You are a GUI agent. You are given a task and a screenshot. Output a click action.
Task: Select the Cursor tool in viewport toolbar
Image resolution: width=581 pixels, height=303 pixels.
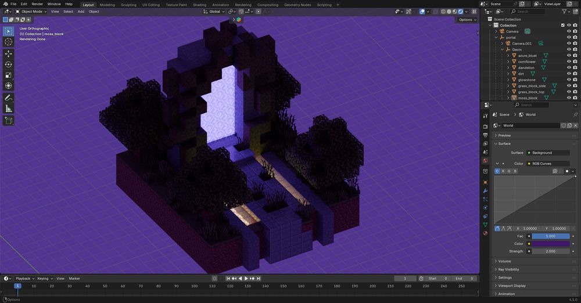pos(9,42)
